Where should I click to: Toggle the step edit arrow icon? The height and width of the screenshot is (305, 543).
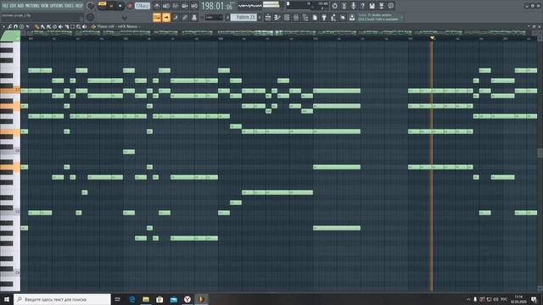(166, 17)
